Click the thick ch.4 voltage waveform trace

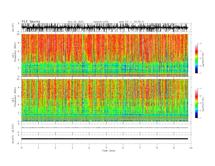pyautogui.click(x=105, y=139)
